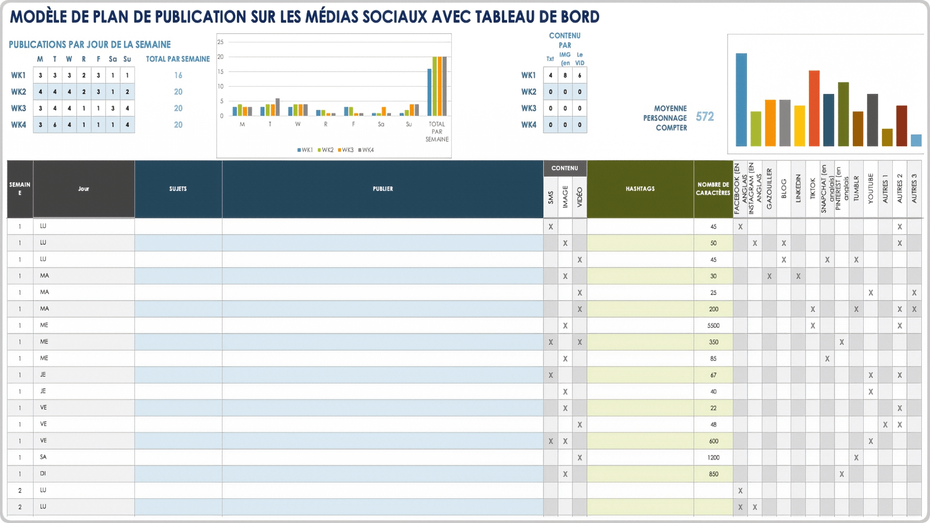The width and height of the screenshot is (930, 523).
Task: Select the 'YOUTUBE' platform column header
Action: tap(871, 189)
